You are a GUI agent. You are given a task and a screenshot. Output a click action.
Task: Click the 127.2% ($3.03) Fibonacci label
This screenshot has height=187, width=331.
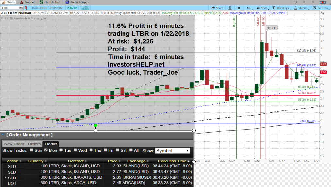point(306,50)
